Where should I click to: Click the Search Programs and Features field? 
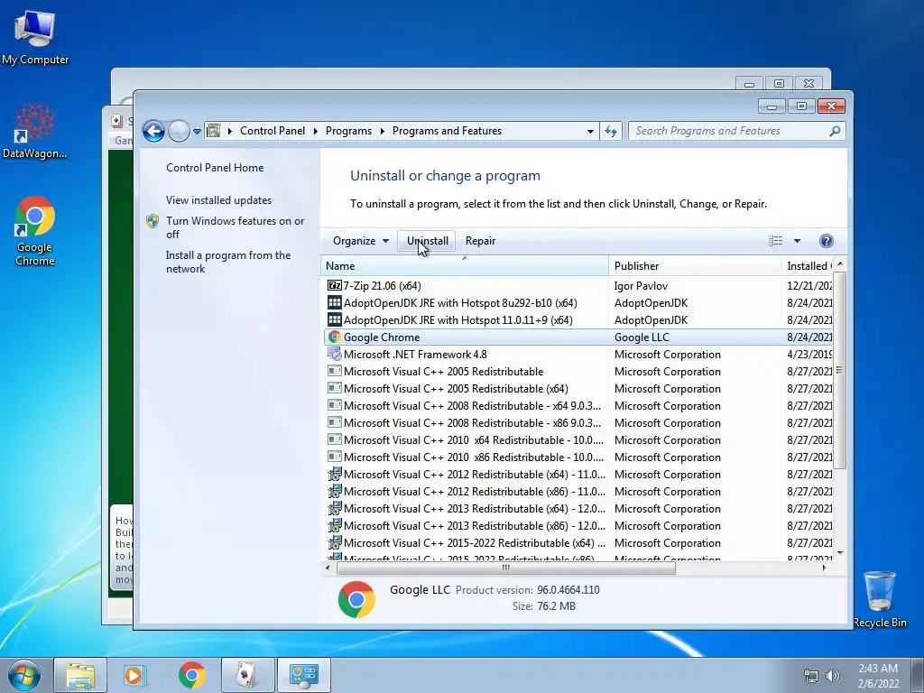730,131
